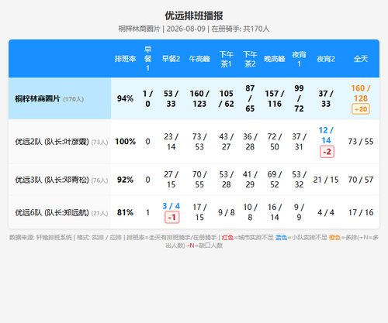388x323 pixels.
Task: Click the 下午茶2 column header
Action: 250,59
